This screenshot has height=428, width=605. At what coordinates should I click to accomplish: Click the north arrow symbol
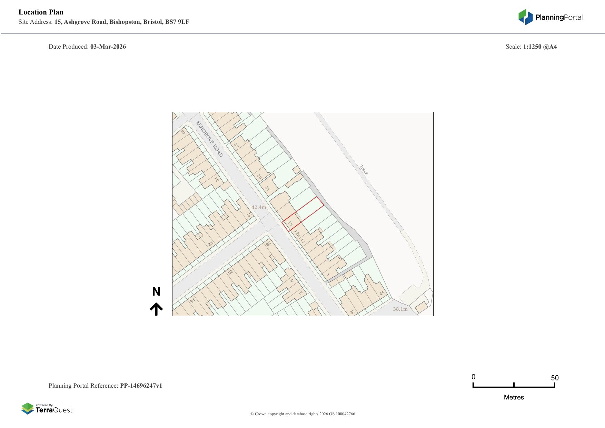tap(156, 309)
